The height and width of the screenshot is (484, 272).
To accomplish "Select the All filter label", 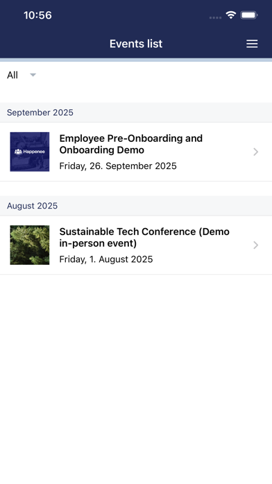I will 12,75.
